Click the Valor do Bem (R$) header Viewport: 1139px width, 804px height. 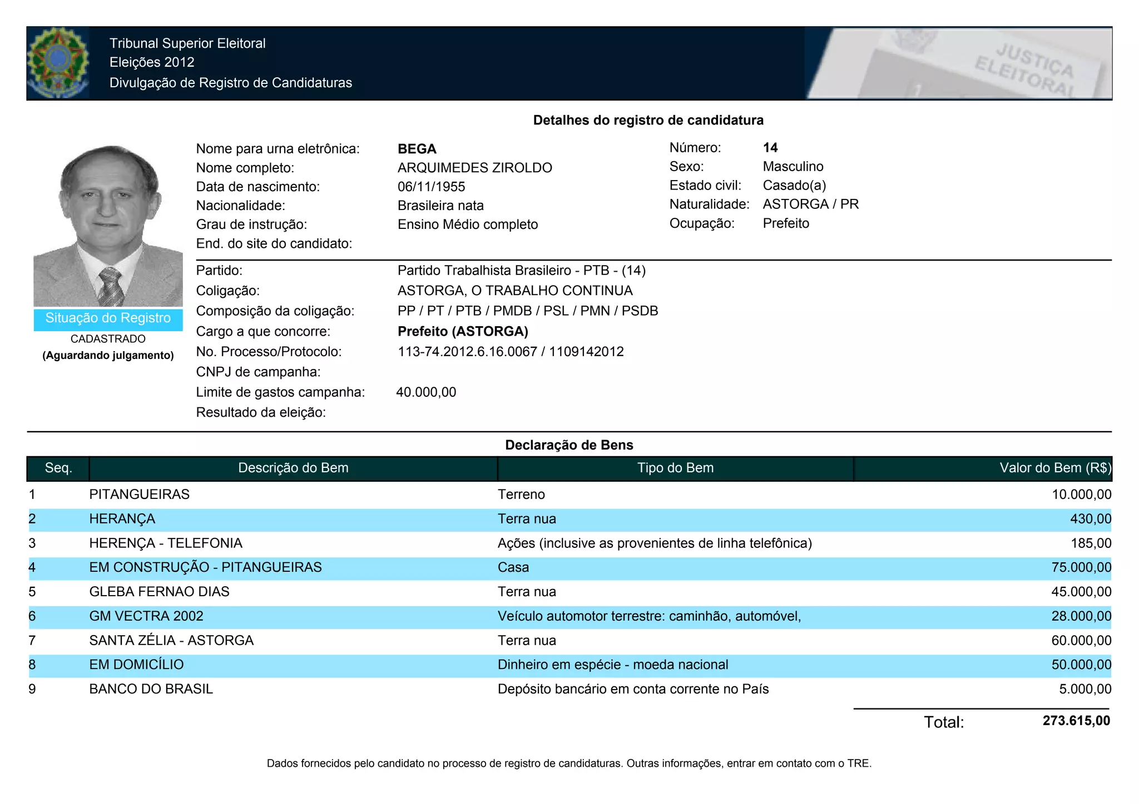[1054, 468]
